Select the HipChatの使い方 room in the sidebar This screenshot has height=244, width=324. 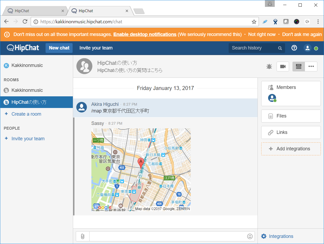point(37,102)
